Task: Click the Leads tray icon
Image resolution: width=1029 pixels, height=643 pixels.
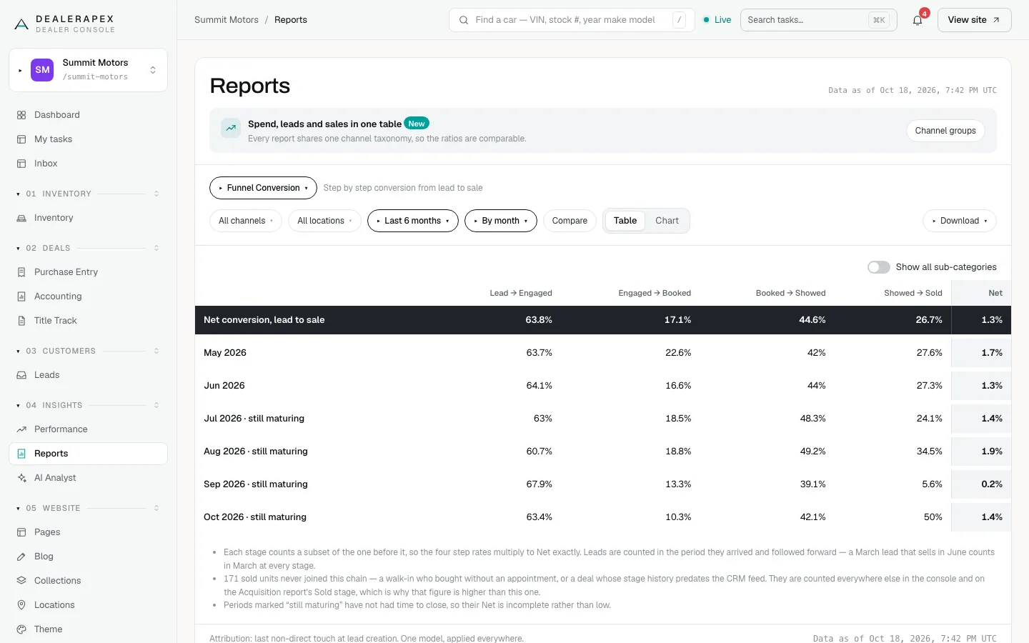Action: (x=21, y=375)
